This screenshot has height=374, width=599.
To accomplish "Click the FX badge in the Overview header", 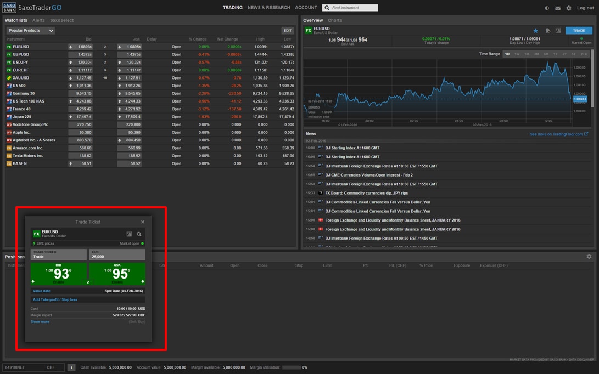I will [309, 31].
